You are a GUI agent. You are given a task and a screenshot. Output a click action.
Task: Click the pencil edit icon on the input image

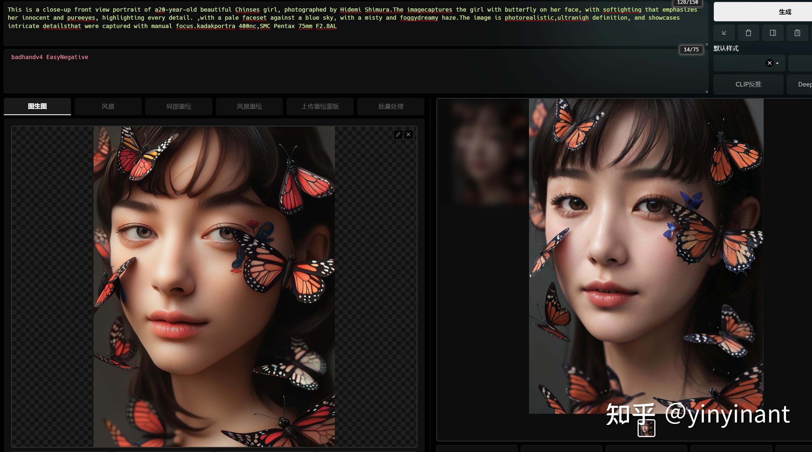click(398, 135)
